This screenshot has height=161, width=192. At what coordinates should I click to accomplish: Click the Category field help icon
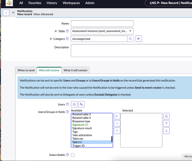click(67, 39)
